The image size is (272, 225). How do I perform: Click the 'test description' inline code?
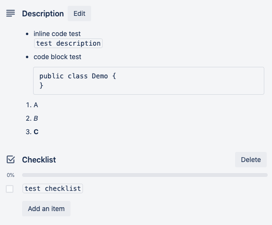pos(68,43)
